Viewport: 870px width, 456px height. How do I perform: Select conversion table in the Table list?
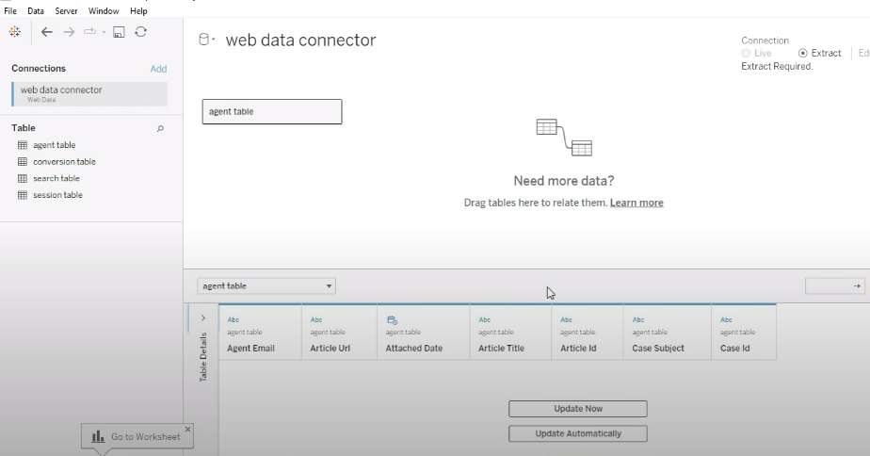point(64,162)
